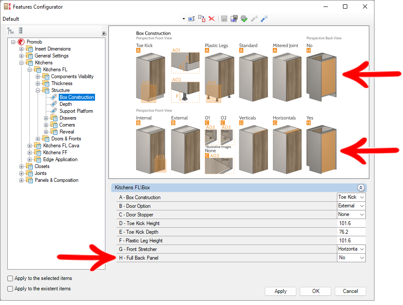This screenshot has height=305, width=403.
Task: Select the Kitchens FL tree item
Action: pyautogui.click(x=55, y=70)
